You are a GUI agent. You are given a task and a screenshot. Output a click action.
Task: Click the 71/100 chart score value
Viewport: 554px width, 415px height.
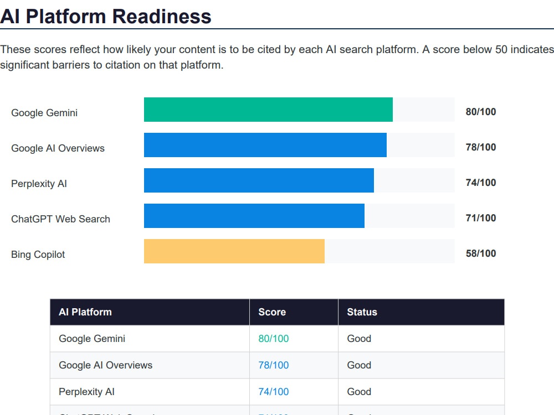point(481,218)
